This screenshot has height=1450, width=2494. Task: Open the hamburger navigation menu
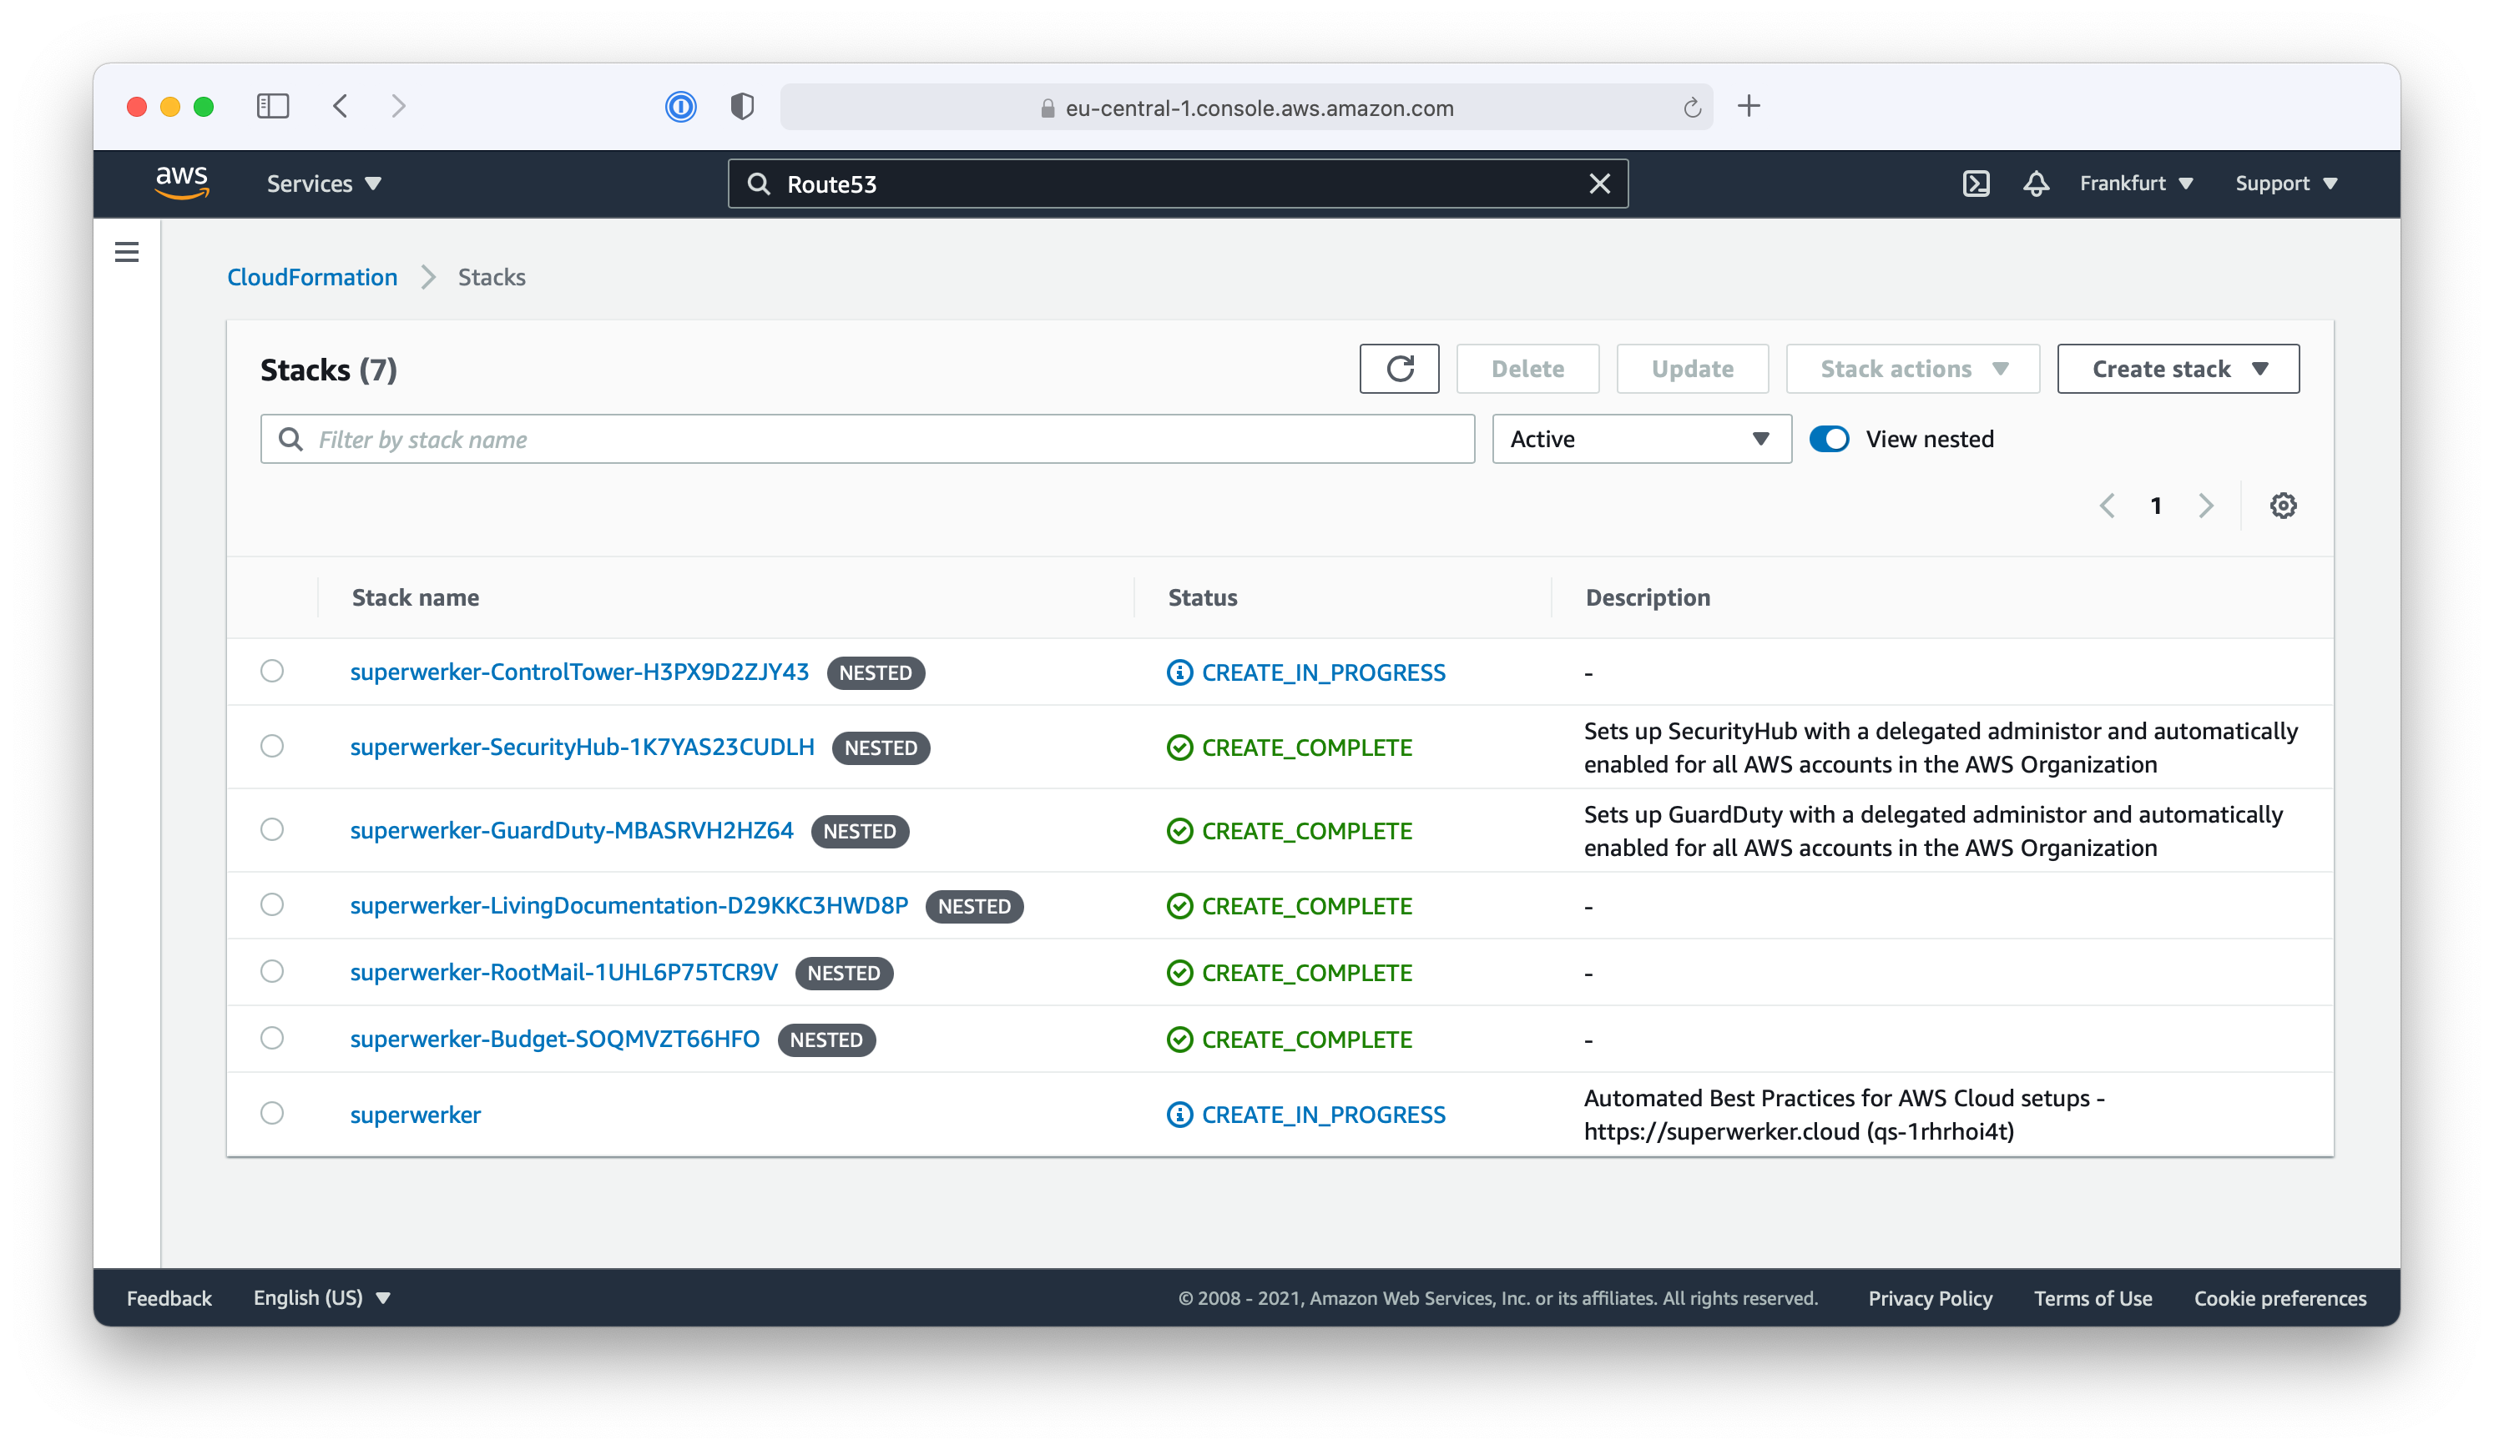point(127,252)
